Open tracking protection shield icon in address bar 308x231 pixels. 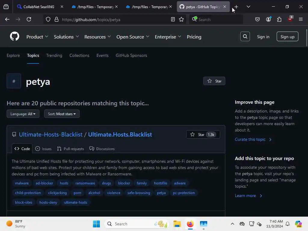[x=48, y=20]
